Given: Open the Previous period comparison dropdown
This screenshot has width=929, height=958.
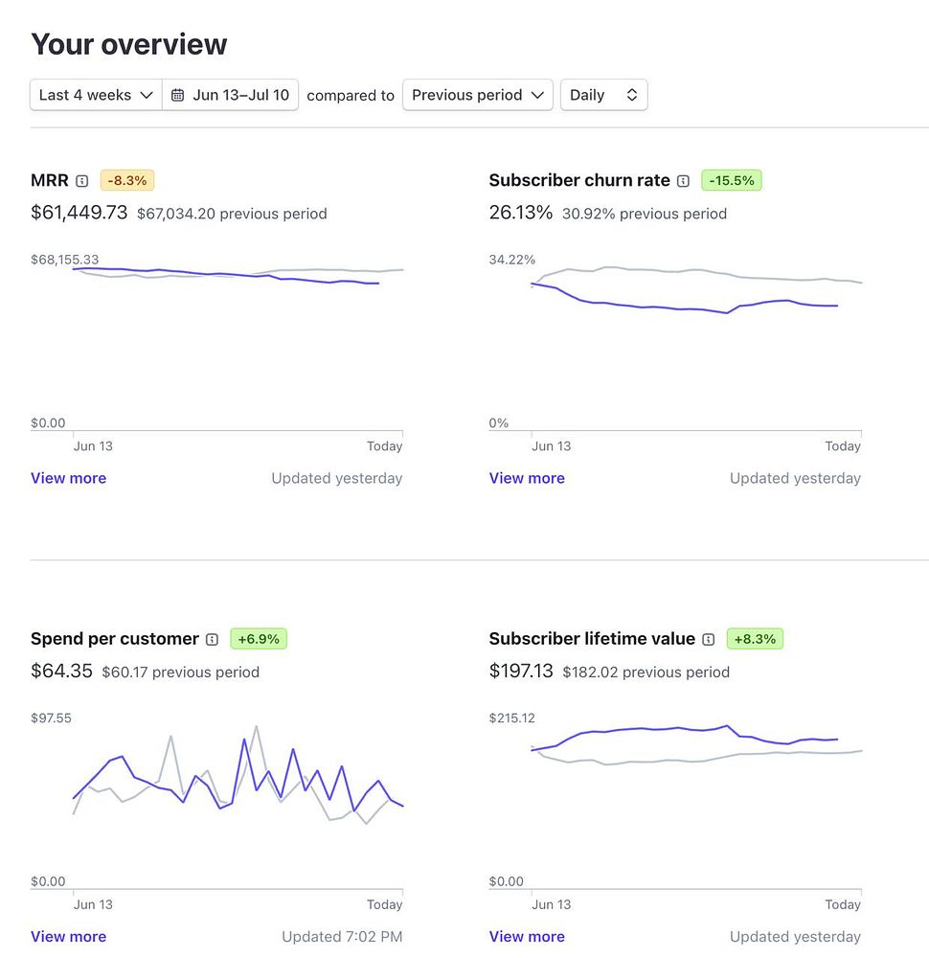Looking at the screenshot, I should (x=477, y=95).
